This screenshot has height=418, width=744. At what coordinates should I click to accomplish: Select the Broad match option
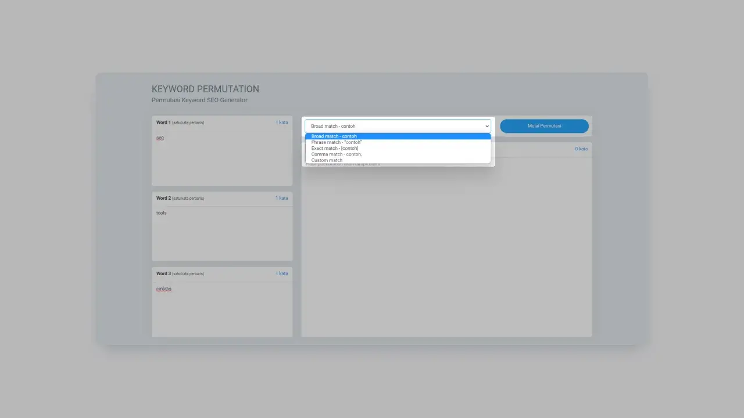coord(334,136)
